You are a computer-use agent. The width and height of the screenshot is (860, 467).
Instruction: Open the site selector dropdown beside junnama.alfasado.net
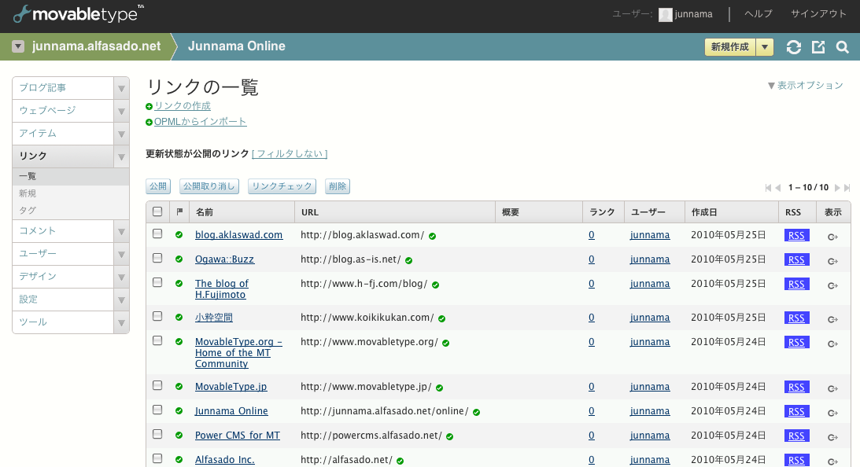pyautogui.click(x=18, y=46)
